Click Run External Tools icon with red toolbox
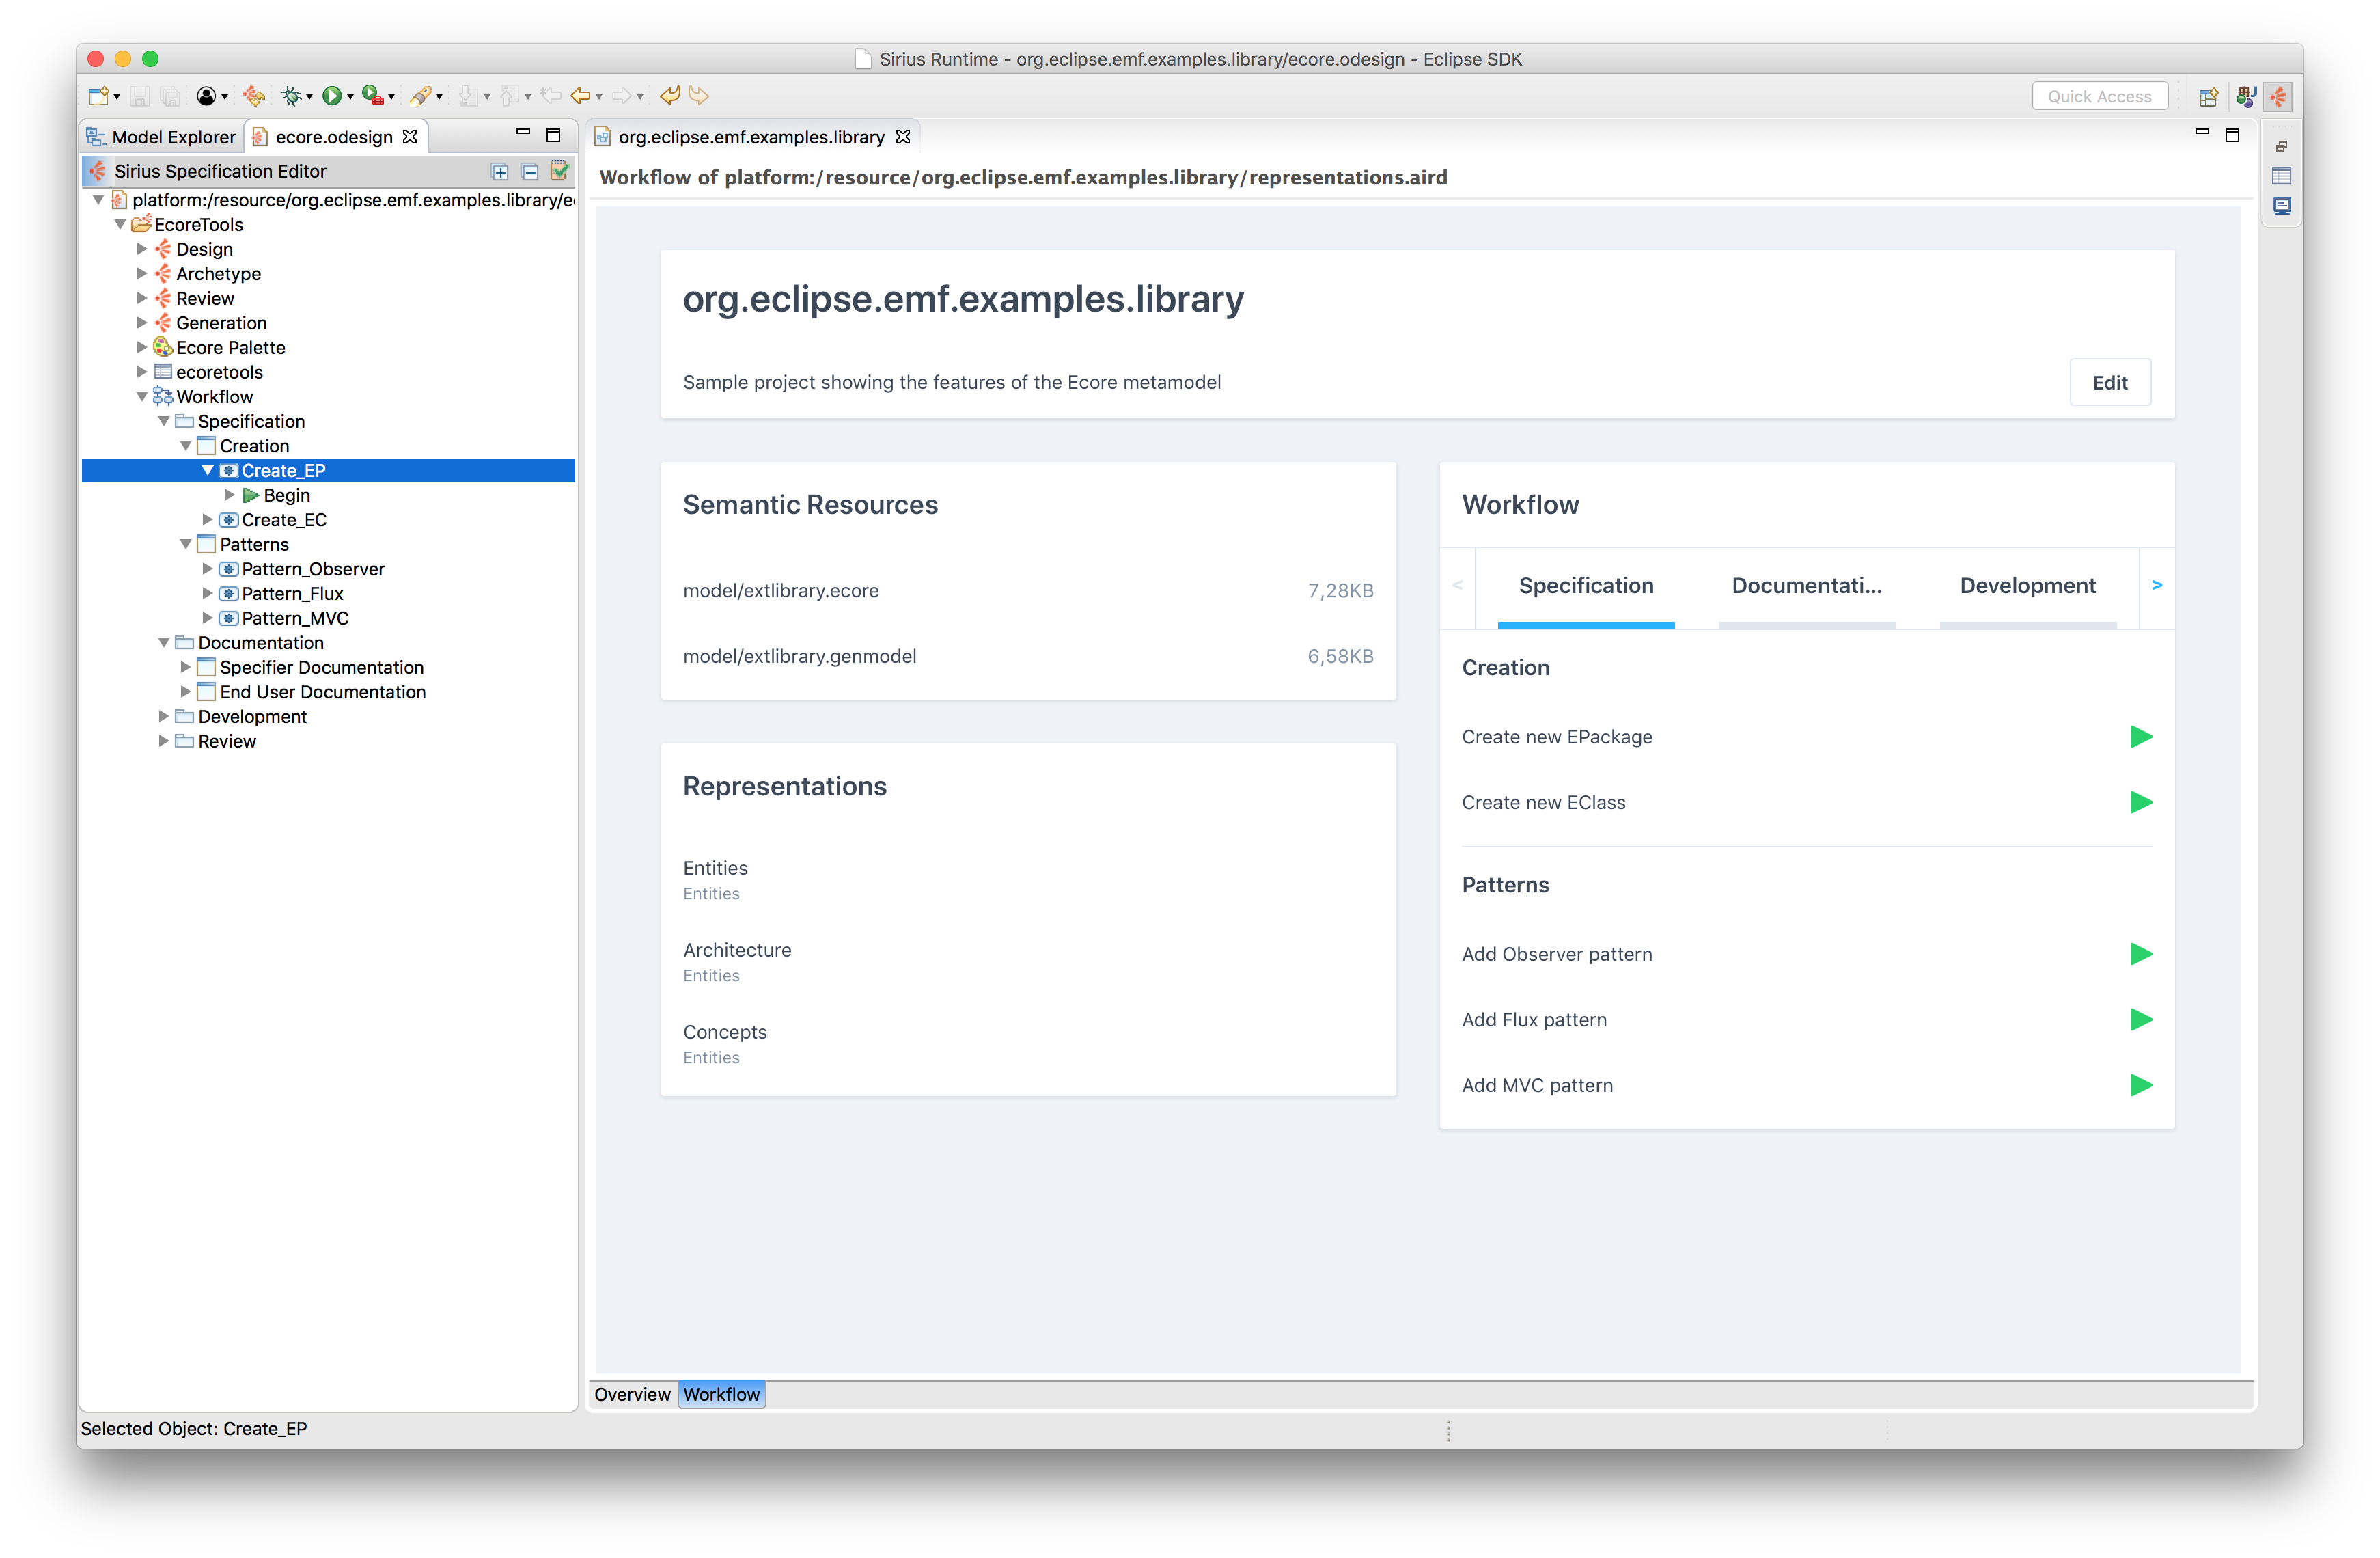Image resolution: width=2380 pixels, height=1558 pixels. click(x=372, y=96)
